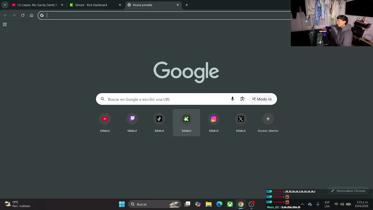The image size is (373, 210).
Task: Focus the Google search box
Action: coord(186,99)
